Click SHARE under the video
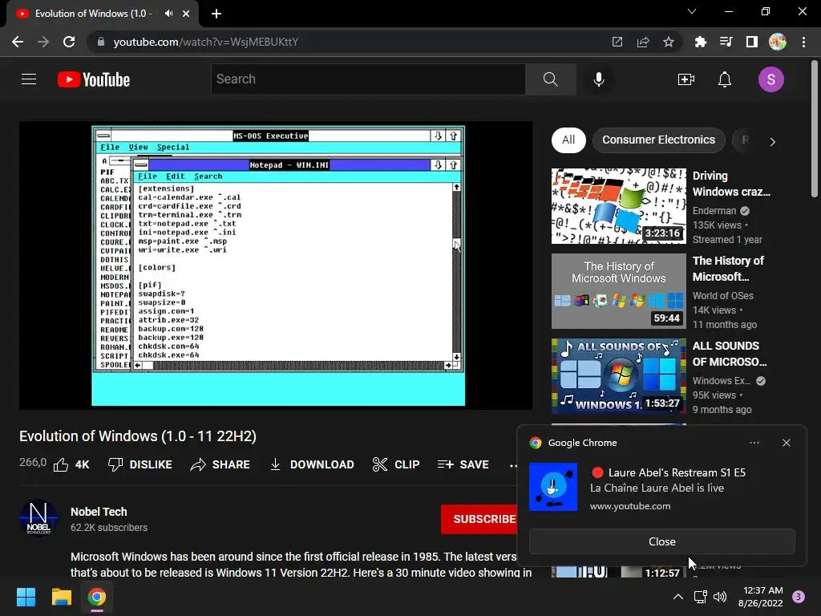 pyautogui.click(x=220, y=464)
